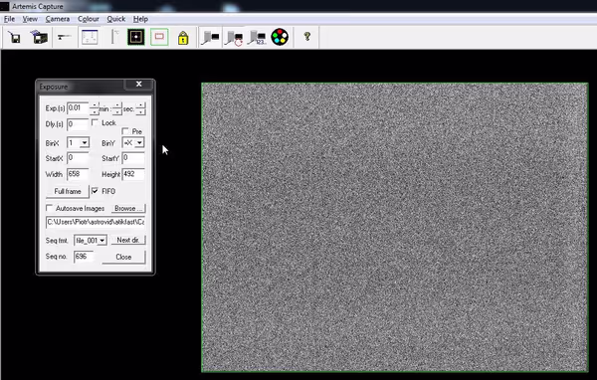
Task: Click the Seq no. field showing 696
Action: click(84, 257)
